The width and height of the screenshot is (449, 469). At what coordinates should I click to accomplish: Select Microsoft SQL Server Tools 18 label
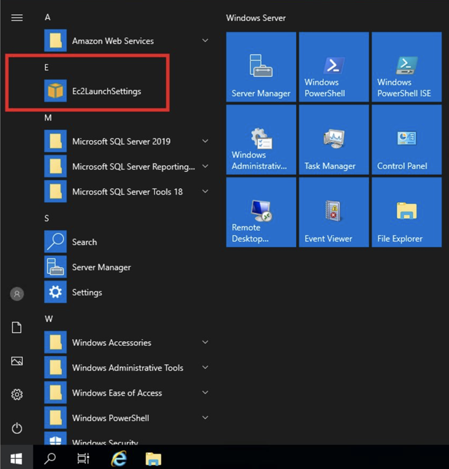point(127,192)
